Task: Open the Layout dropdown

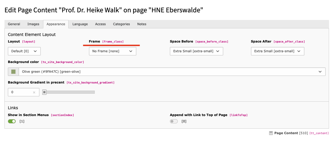Action: (x=24, y=51)
